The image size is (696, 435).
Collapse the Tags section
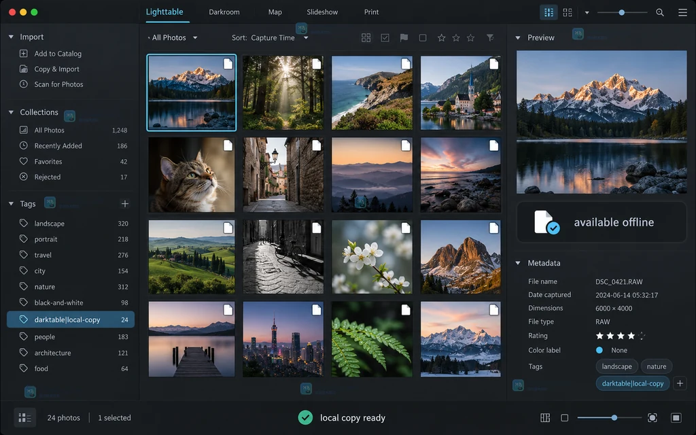click(x=11, y=204)
